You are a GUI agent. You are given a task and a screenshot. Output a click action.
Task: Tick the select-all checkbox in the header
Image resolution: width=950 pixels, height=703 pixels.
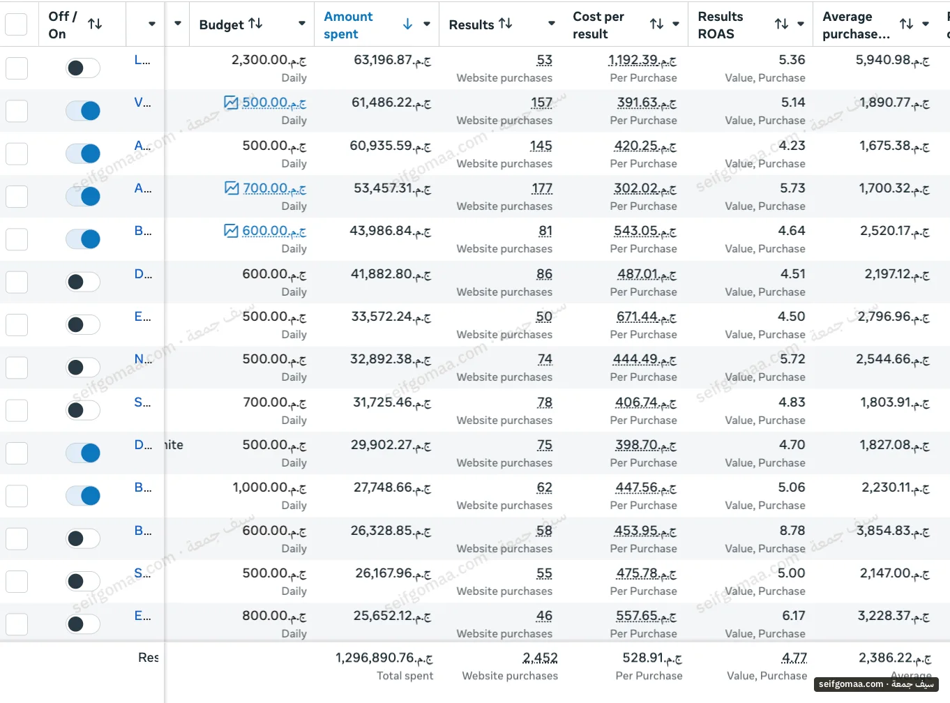tap(16, 24)
